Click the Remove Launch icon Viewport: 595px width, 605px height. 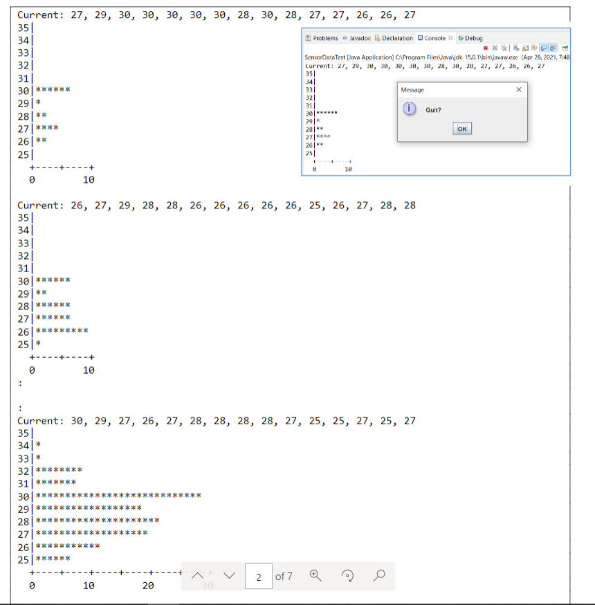(495, 46)
